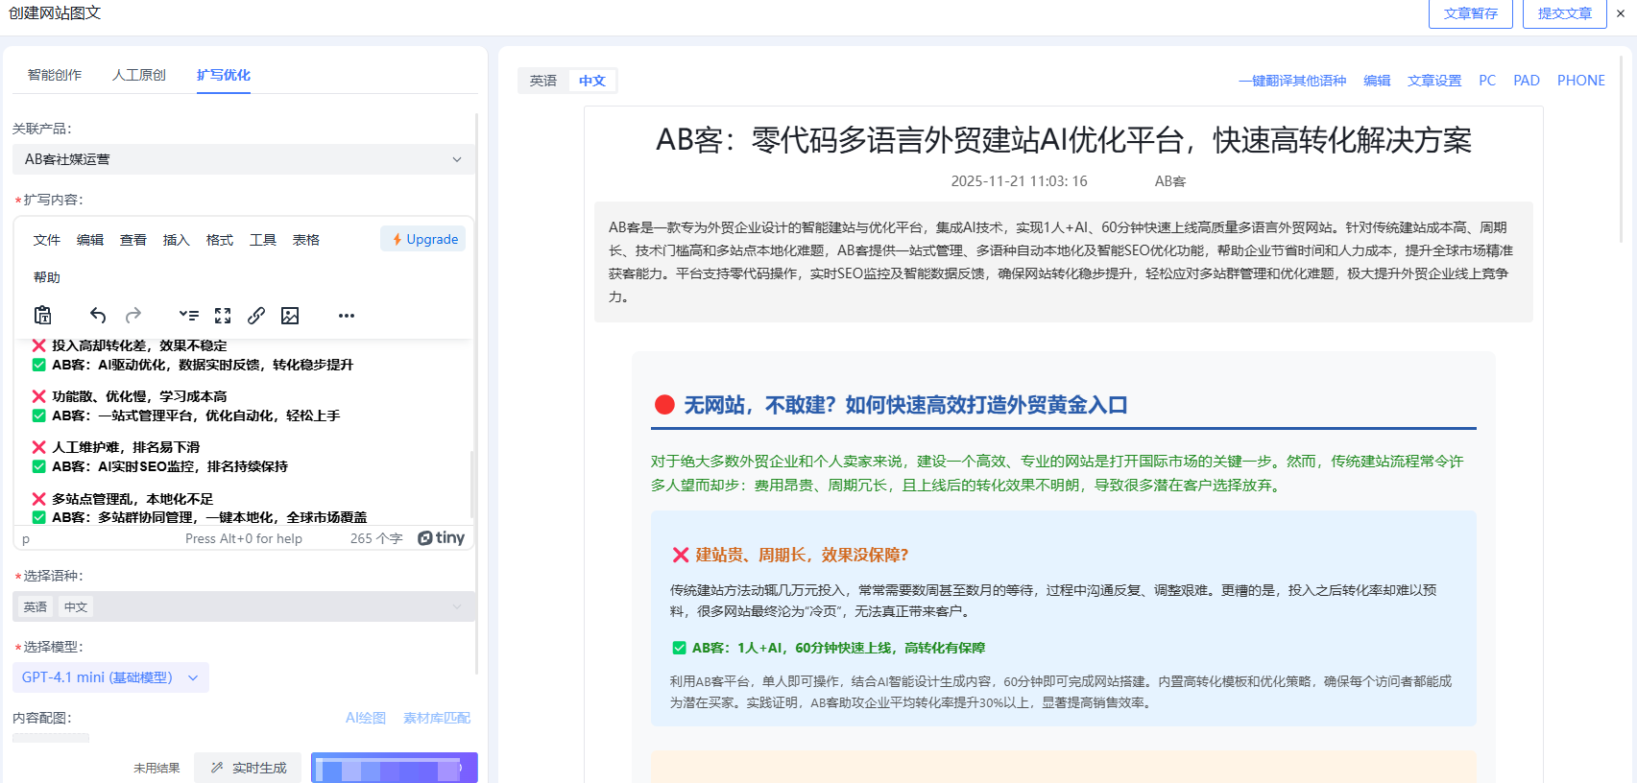1637x783 pixels.
Task: Open fullscreen mode for the editor
Action: [223, 316]
